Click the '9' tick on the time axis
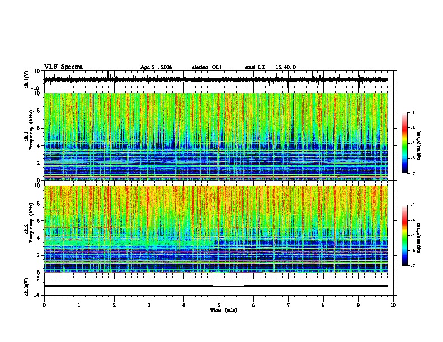The width and height of the screenshot is (443, 342). tap(358, 305)
